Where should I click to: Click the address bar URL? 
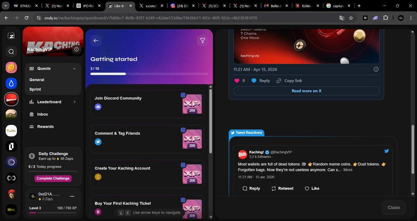coord(150,18)
